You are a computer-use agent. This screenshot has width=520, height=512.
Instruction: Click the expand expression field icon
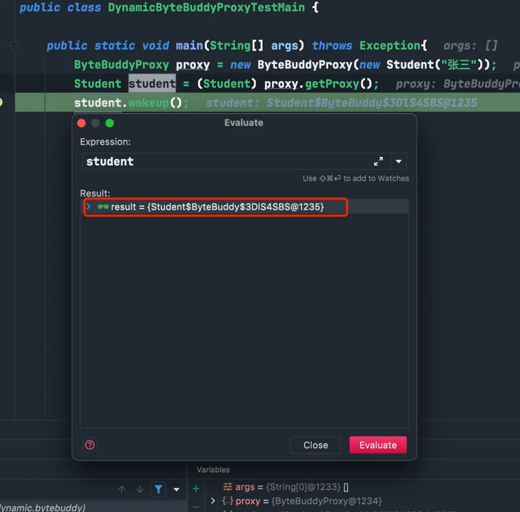(379, 161)
